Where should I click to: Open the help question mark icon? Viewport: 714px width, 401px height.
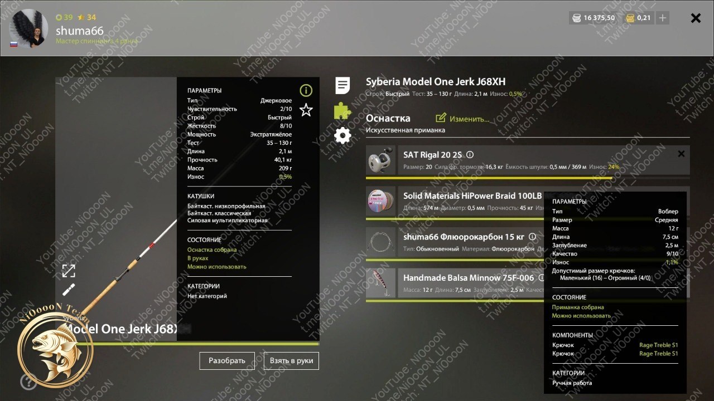tap(28, 382)
